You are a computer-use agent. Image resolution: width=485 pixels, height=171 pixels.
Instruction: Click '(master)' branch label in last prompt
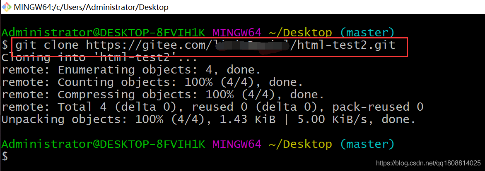tap(367, 144)
